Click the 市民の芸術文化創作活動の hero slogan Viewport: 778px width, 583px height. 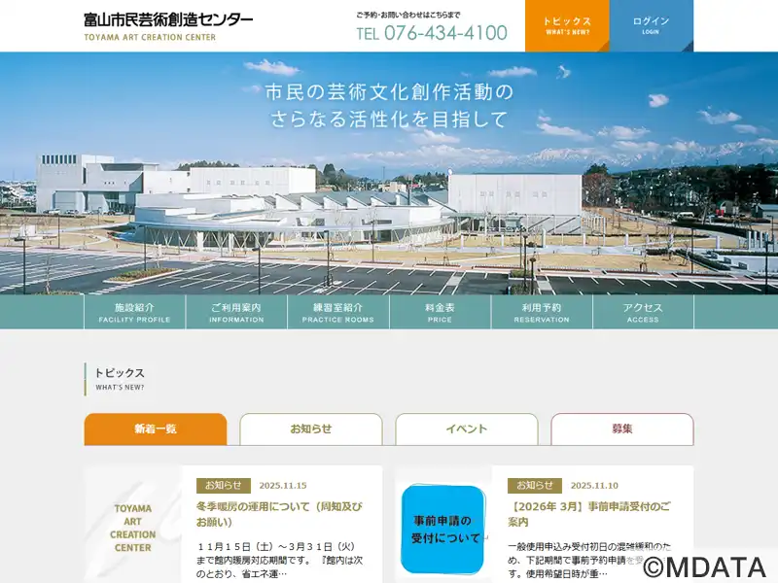(x=390, y=92)
